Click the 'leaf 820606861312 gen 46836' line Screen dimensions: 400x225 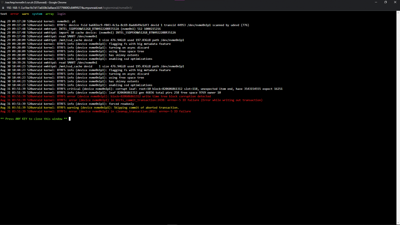point(110,93)
